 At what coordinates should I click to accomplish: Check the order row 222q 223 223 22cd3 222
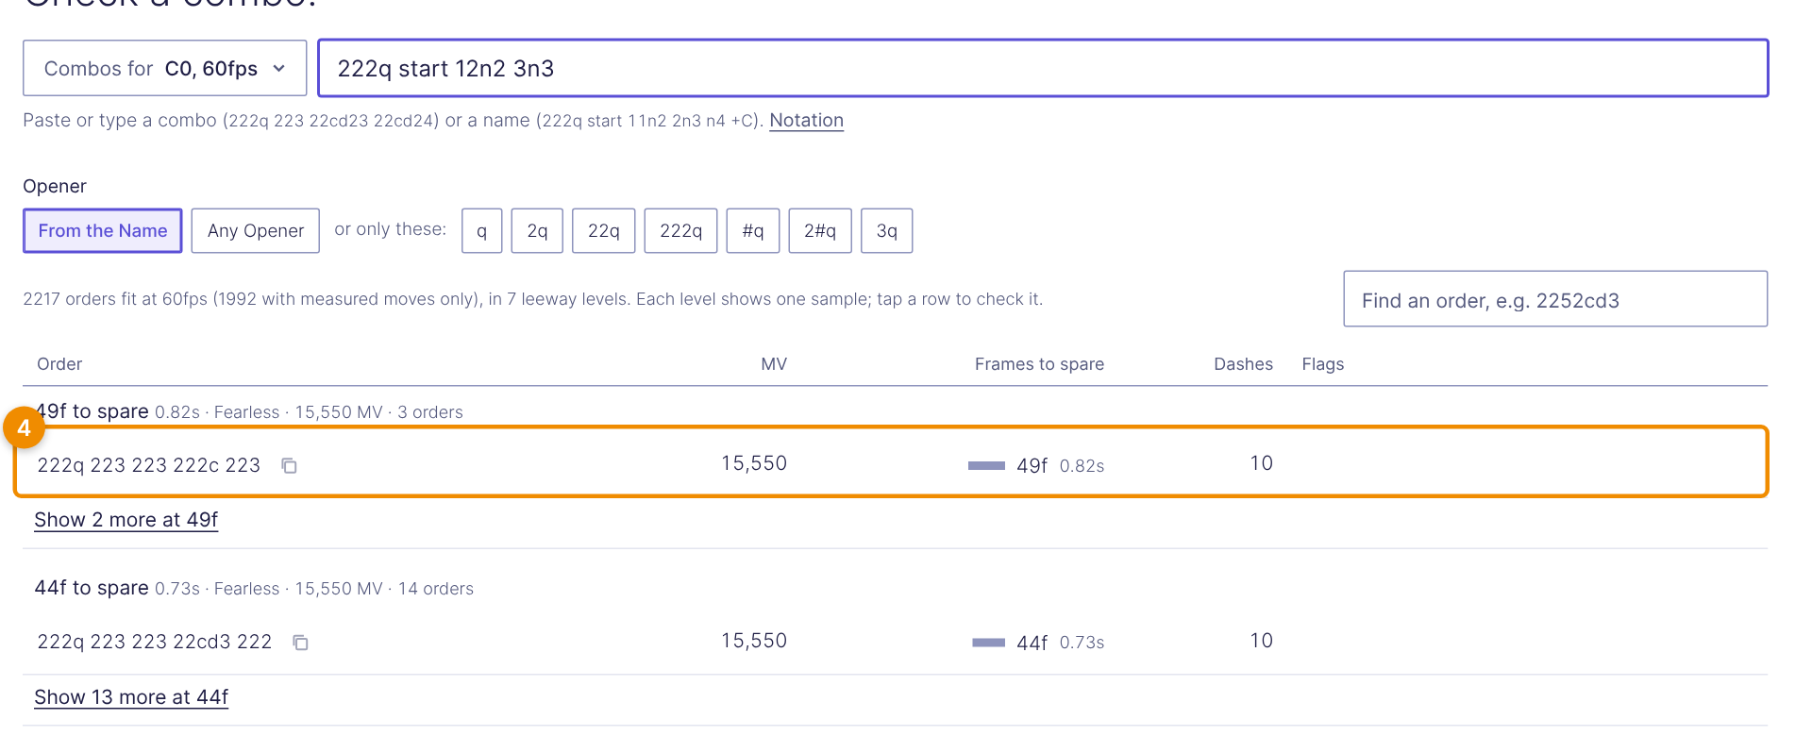pyautogui.click(x=895, y=642)
